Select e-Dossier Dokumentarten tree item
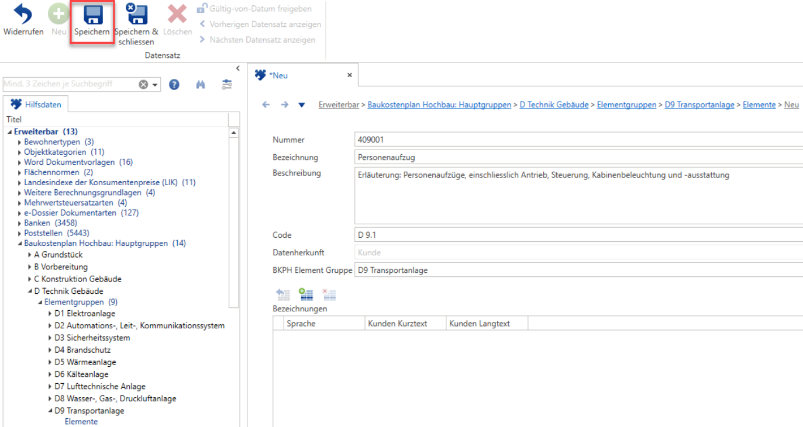The image size is (803, 427). click(81, 213)
